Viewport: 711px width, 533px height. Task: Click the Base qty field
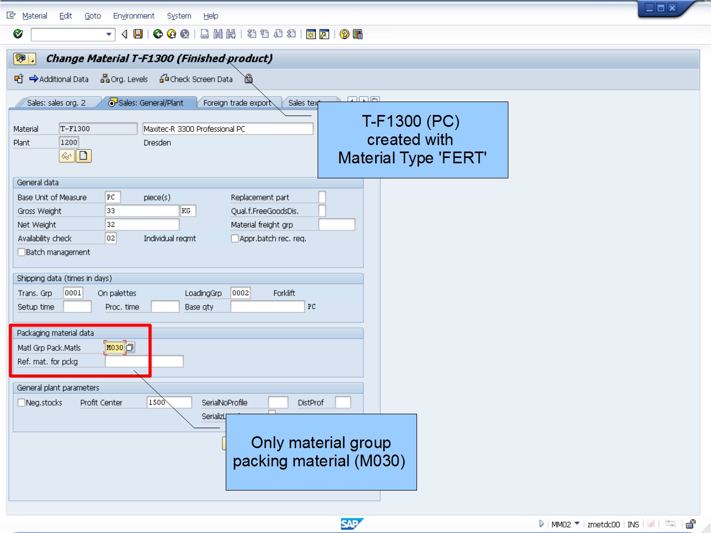click(268, 307)
